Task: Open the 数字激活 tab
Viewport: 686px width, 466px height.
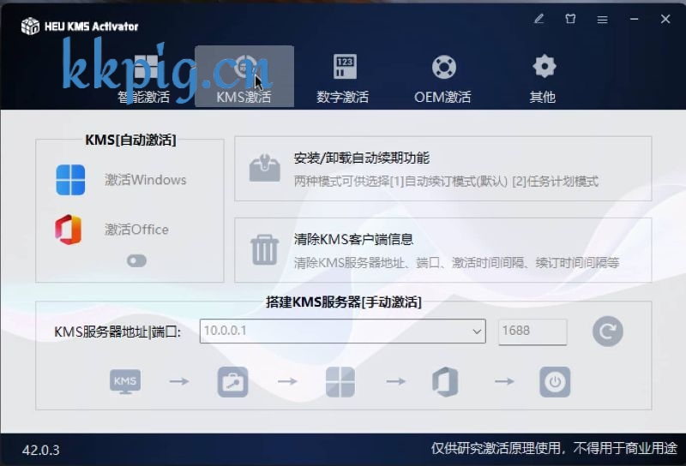Action: point(343,76)
